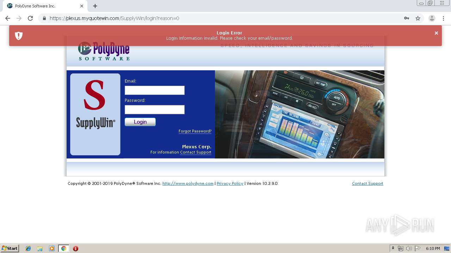451x253 pixels.
Task: Click the 6:10 PM system clock
Action: point(433,248)
